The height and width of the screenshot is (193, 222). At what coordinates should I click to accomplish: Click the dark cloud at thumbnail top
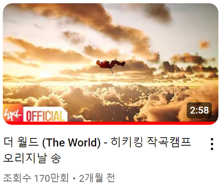pos(158,11)
